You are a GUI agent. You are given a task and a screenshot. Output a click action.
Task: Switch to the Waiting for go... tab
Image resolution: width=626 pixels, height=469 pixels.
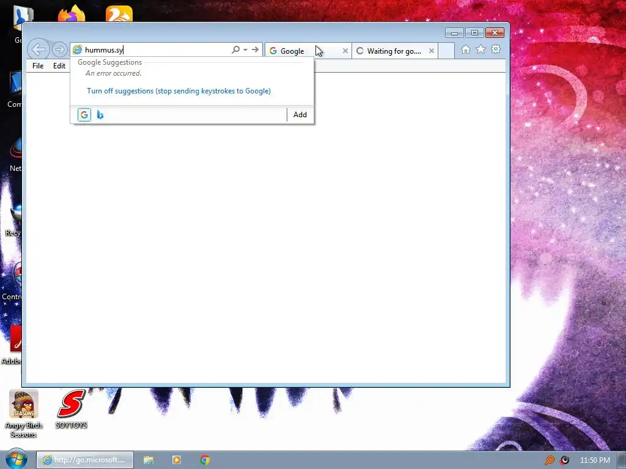pos(394,51)
